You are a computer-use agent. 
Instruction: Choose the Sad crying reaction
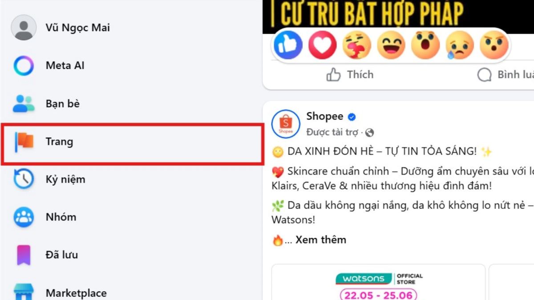tap(460, 45)
